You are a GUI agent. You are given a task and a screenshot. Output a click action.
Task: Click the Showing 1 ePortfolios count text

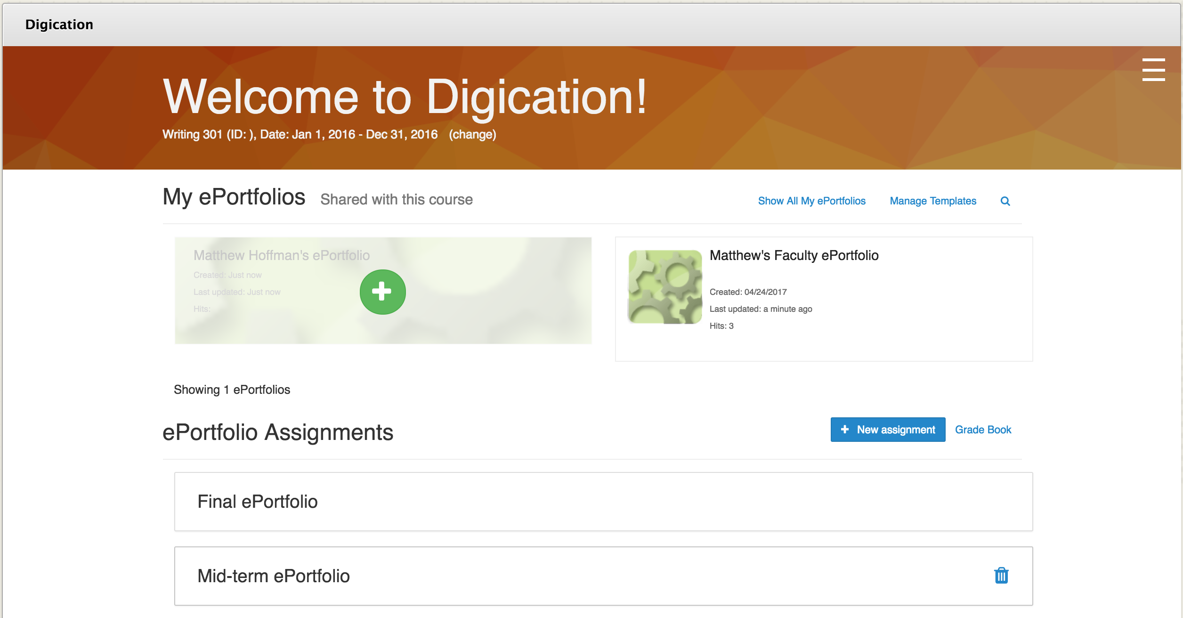232,390
